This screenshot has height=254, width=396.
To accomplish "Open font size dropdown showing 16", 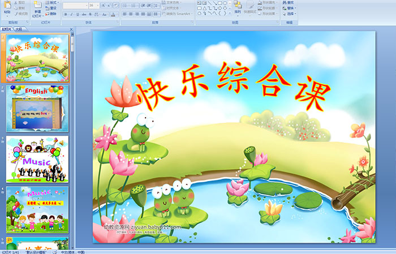I will point(94,5).
